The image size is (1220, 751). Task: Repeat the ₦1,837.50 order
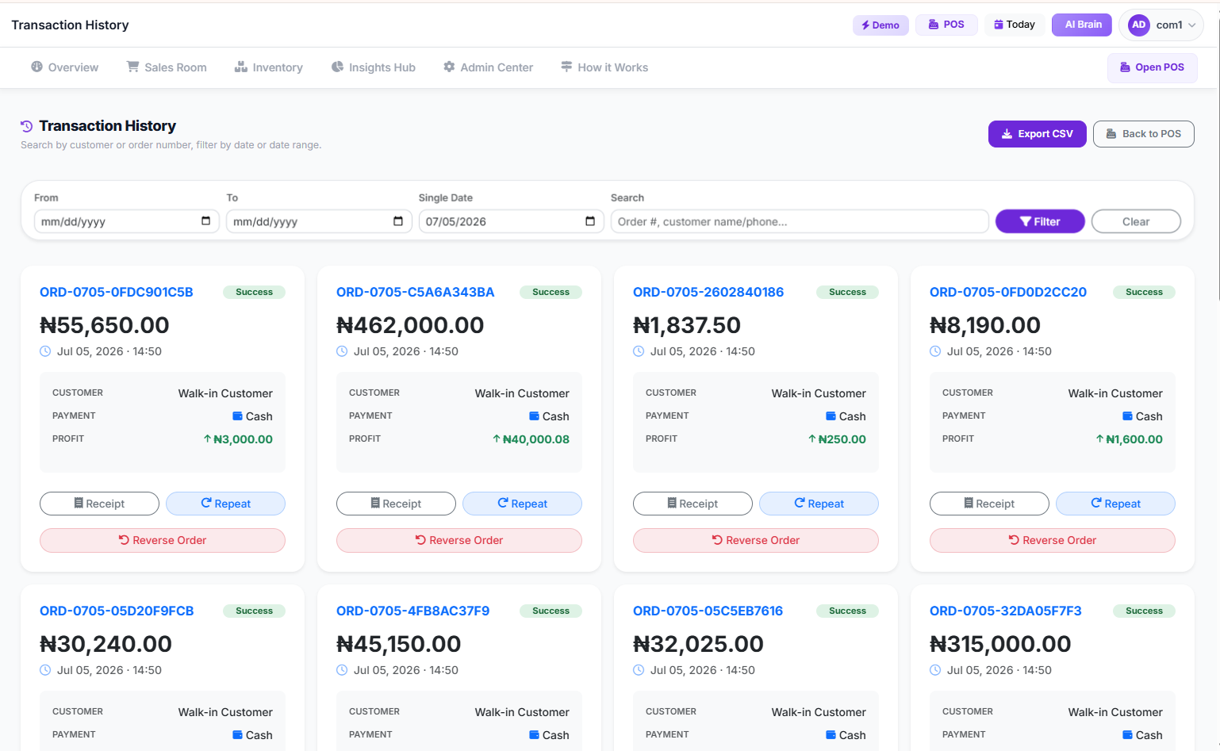point(819,504)
